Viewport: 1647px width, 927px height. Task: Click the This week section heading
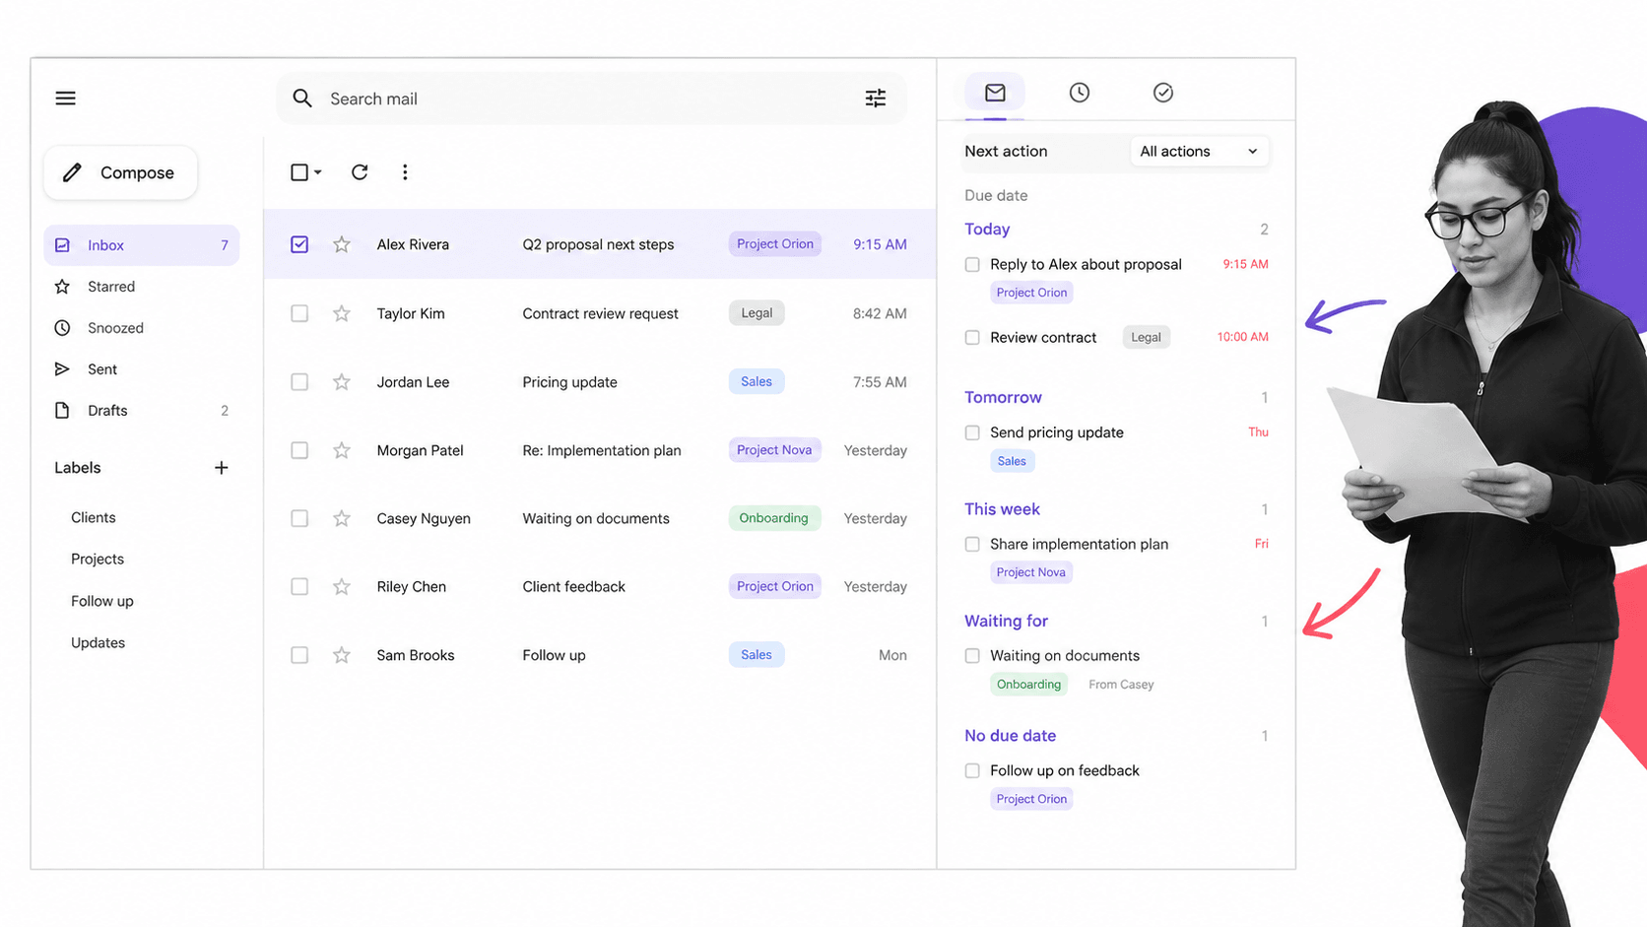[1002, 509]
